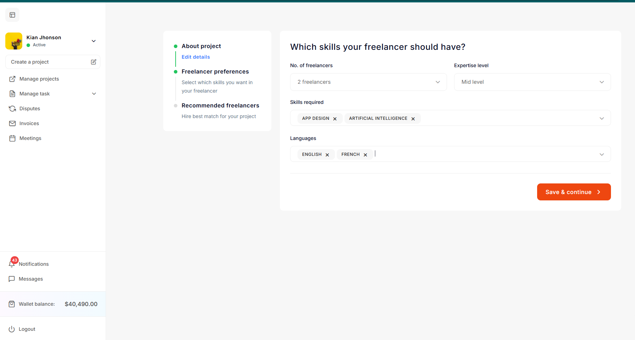Remove the ENGLISH language tag
This screenshot has height=340, width=635.
[327, 155]
